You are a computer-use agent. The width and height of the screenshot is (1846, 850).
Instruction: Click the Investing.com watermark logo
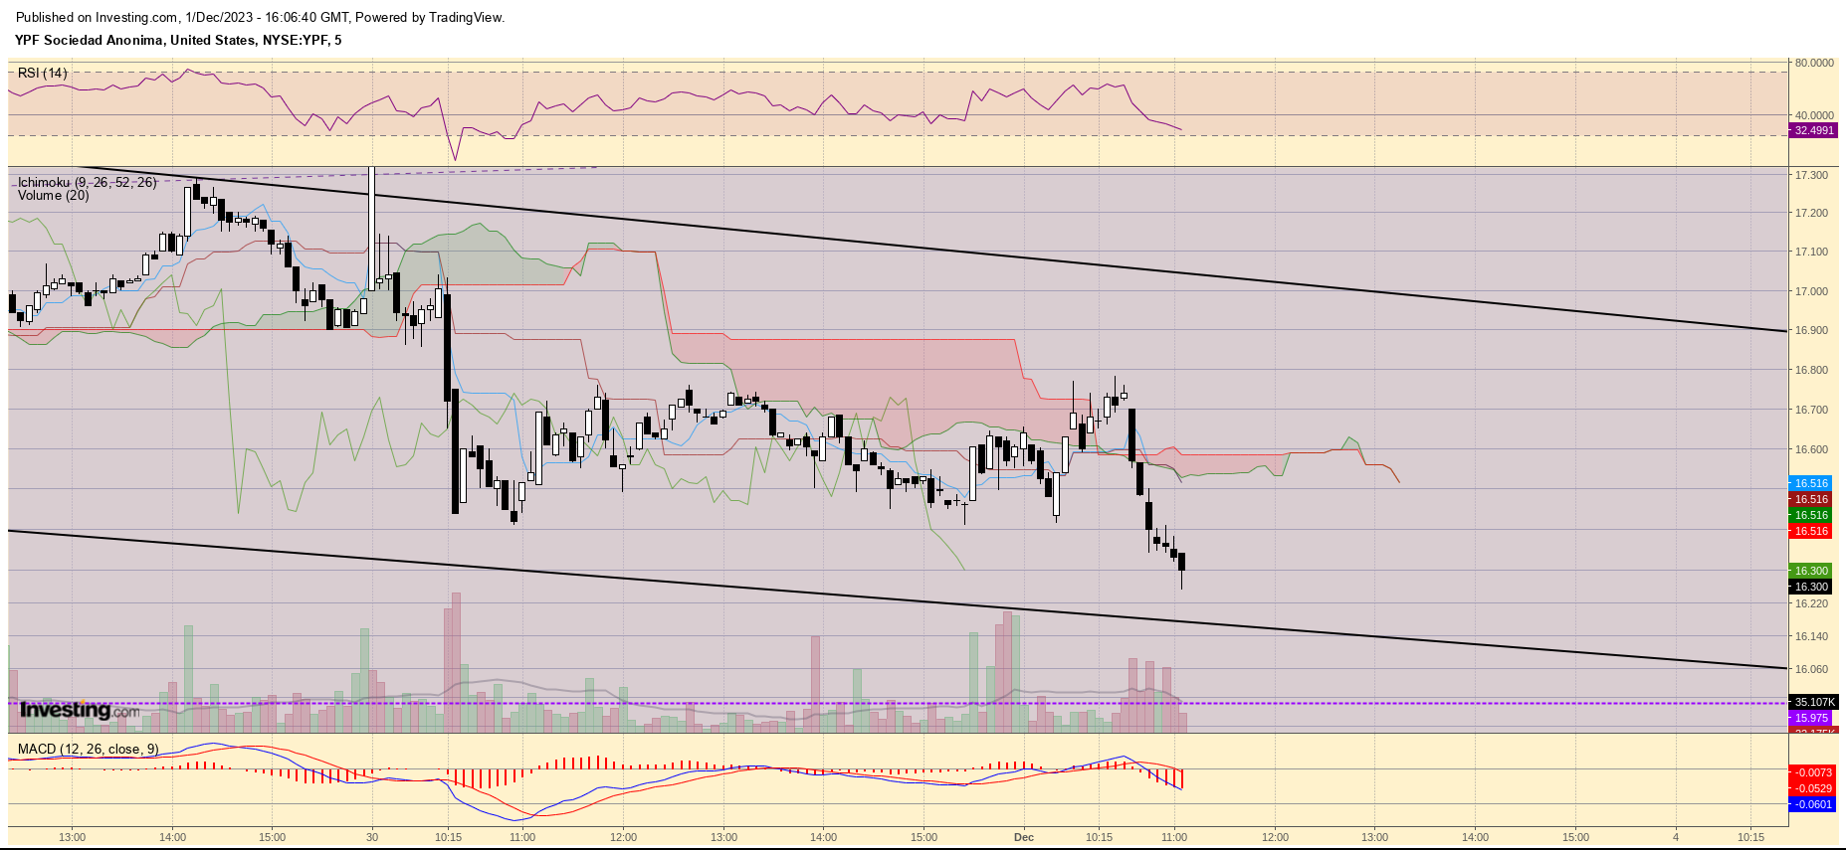80,710
